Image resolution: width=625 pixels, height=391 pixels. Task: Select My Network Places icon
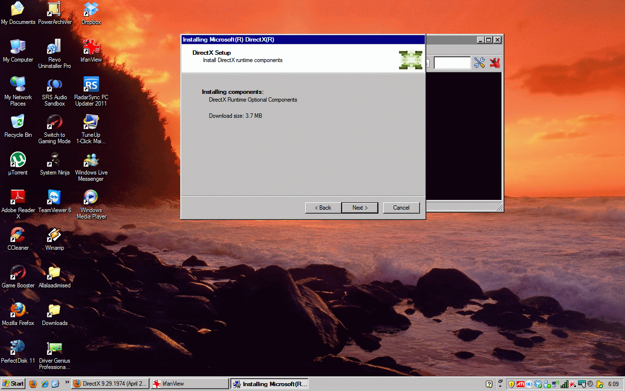[18, 91]
